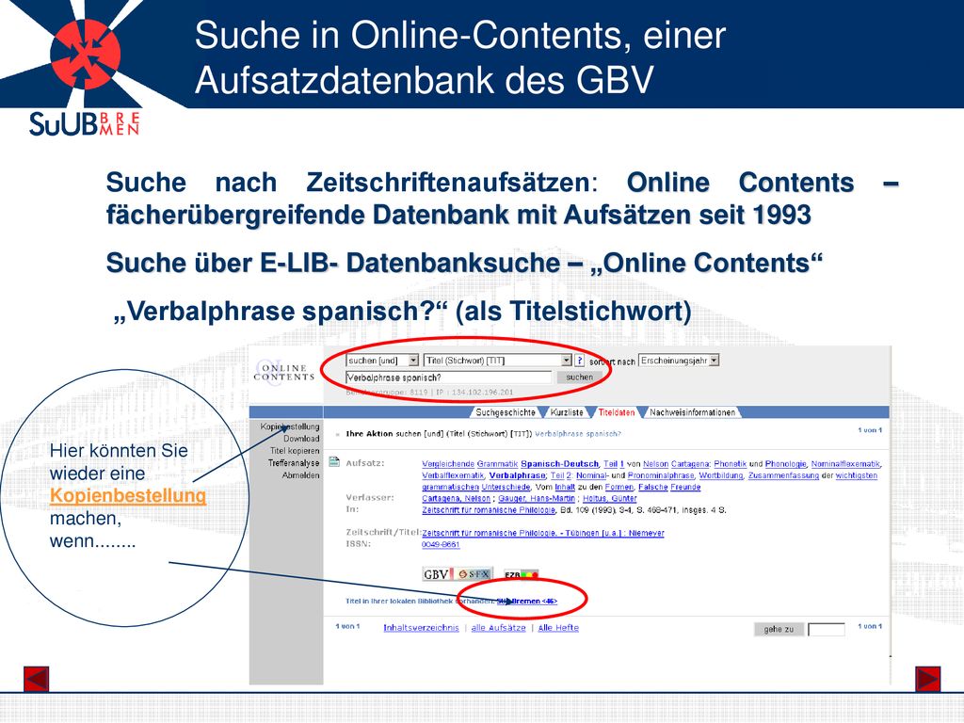
Task: Click the 'SuB Bremen <46>' library link
Action: pyautogui.click(x=527, y=602)
